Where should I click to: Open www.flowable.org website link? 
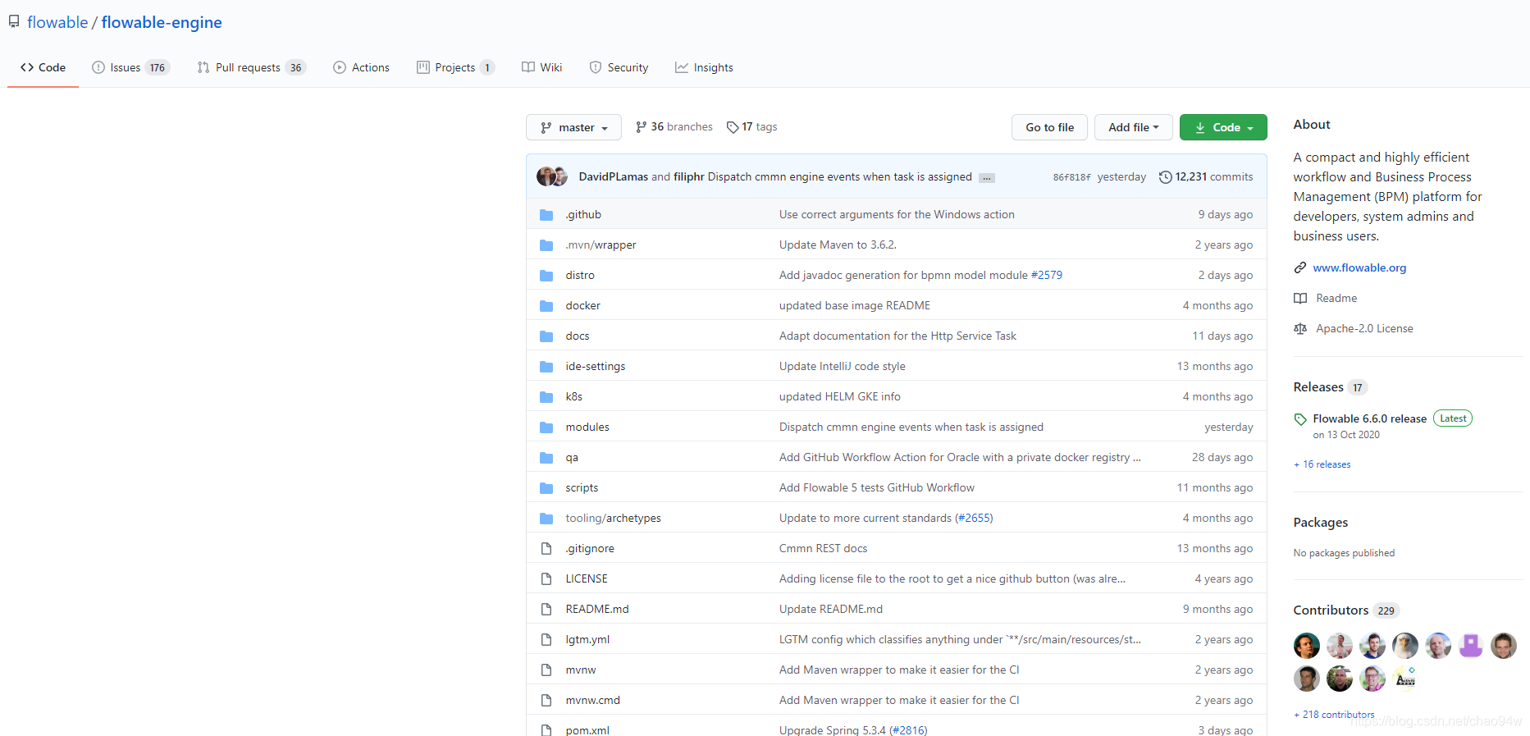[x=1359, y=268]
